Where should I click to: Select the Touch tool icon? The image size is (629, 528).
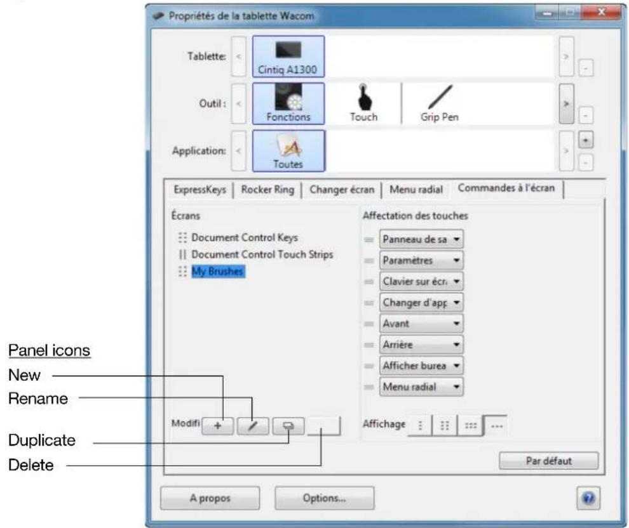coord(363,103)
